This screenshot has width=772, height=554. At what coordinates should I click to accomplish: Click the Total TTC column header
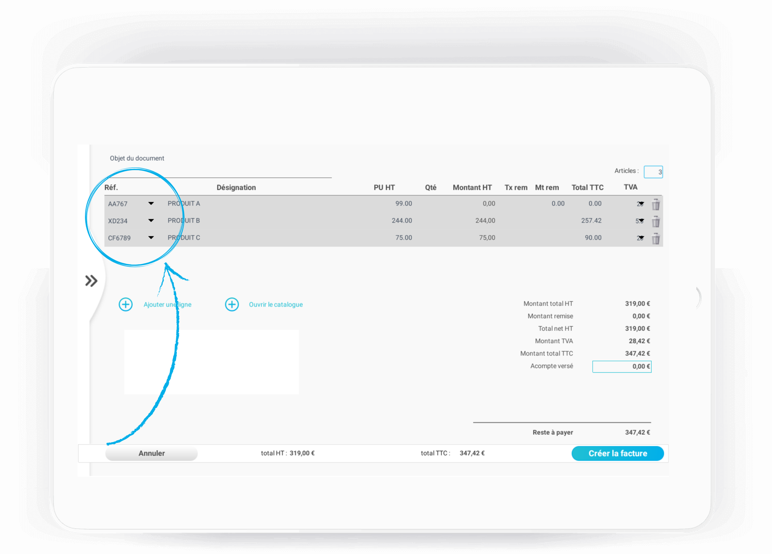tap(587, 188)
